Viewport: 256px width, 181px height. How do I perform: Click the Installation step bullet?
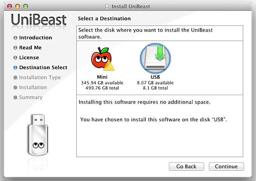15,88
